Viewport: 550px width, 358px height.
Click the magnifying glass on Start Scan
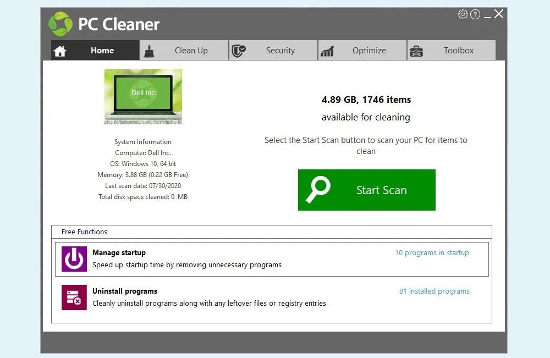pos(318,190)
